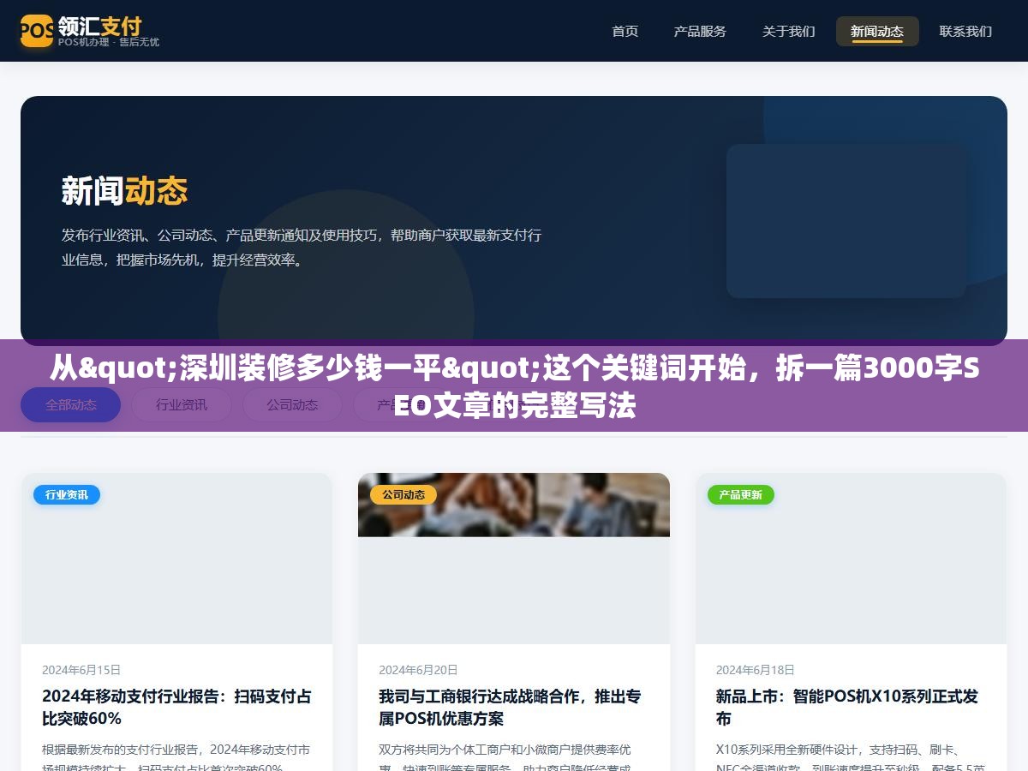Click the 新闻动态 hero heading
Viewport: 1028px width, 771px height.
click(x=124, y=190)
